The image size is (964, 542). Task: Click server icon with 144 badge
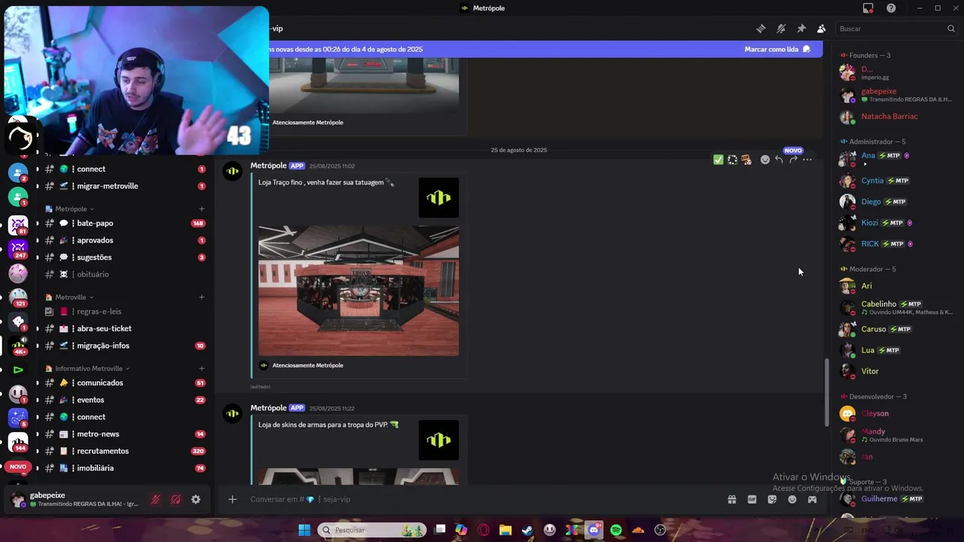(18, 442)
